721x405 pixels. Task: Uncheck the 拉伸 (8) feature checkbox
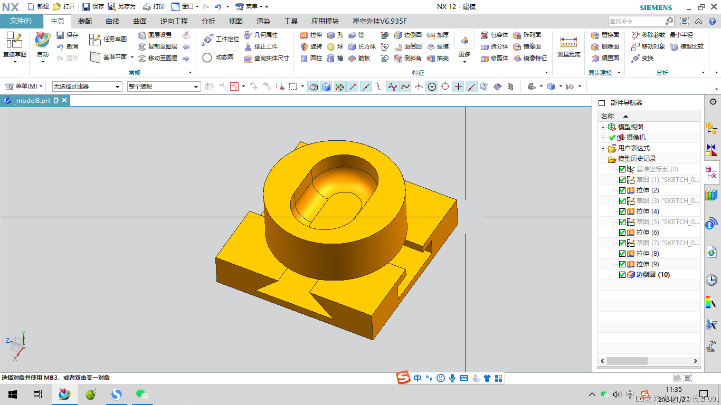click(622, 254)
